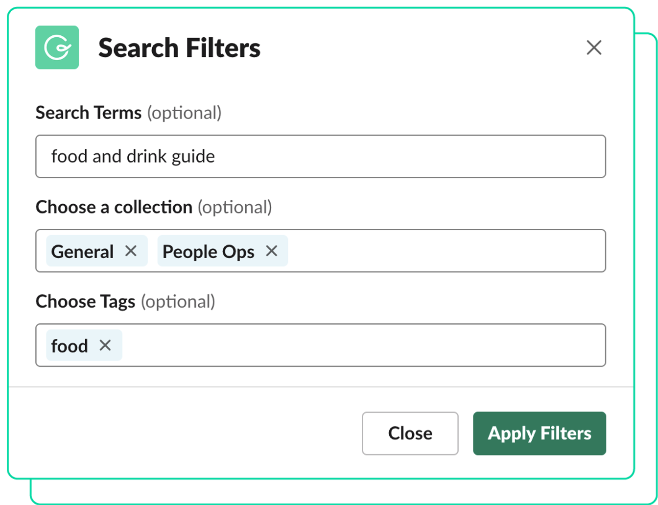The width and height of the screenshot is (658, 505).
Task: Remove the People Ops collection chip
Action: (273, 251)
